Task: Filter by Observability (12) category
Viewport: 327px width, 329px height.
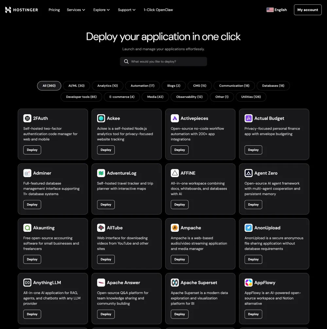Action: point(189,97)
